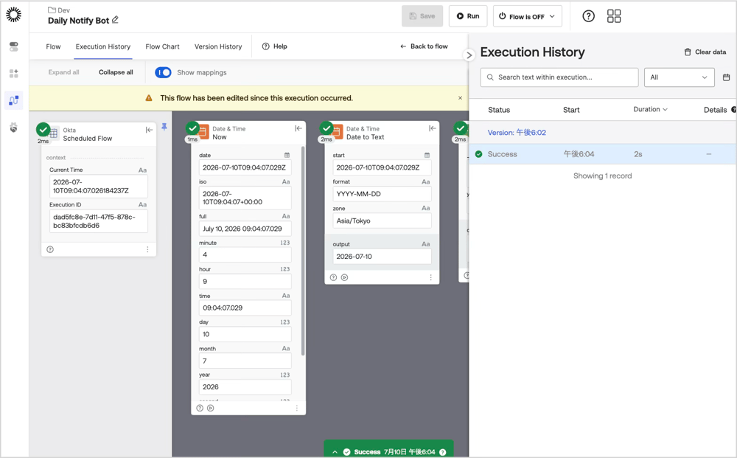The image size is (737, 458).
Task: Open help on Date to Text card
Action: 333,277
